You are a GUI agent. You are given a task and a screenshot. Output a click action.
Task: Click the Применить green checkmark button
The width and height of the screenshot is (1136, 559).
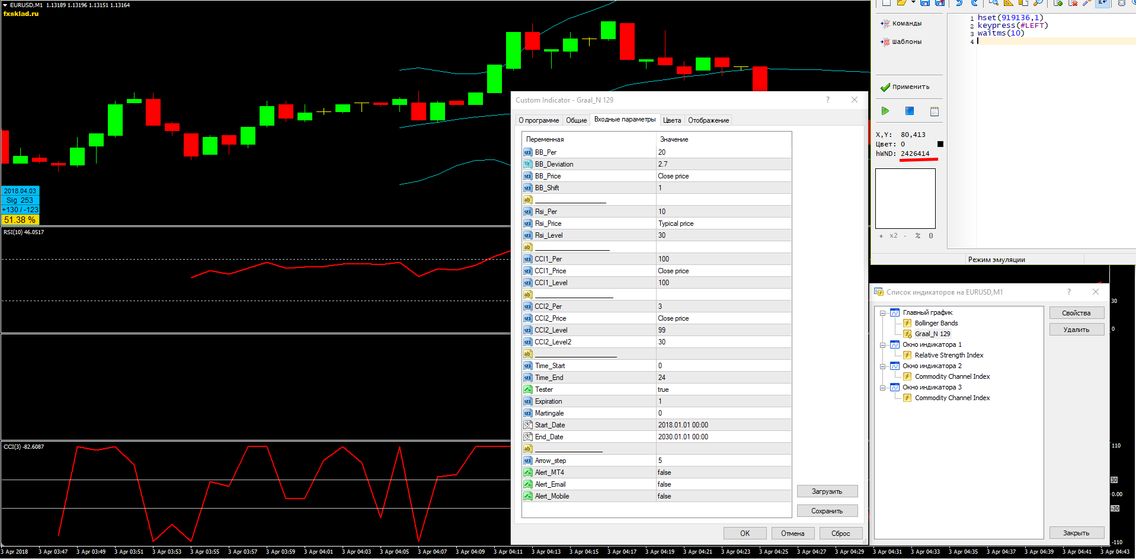pyautogui.click(x=905, y=87)
